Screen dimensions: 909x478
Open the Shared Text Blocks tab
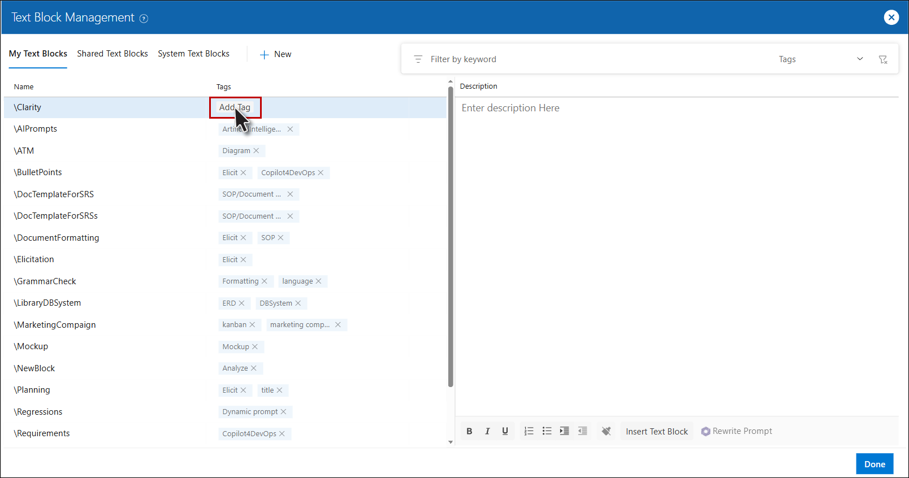[112, 54]
